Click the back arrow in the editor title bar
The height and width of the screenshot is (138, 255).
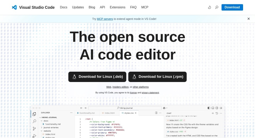[81, 108]
